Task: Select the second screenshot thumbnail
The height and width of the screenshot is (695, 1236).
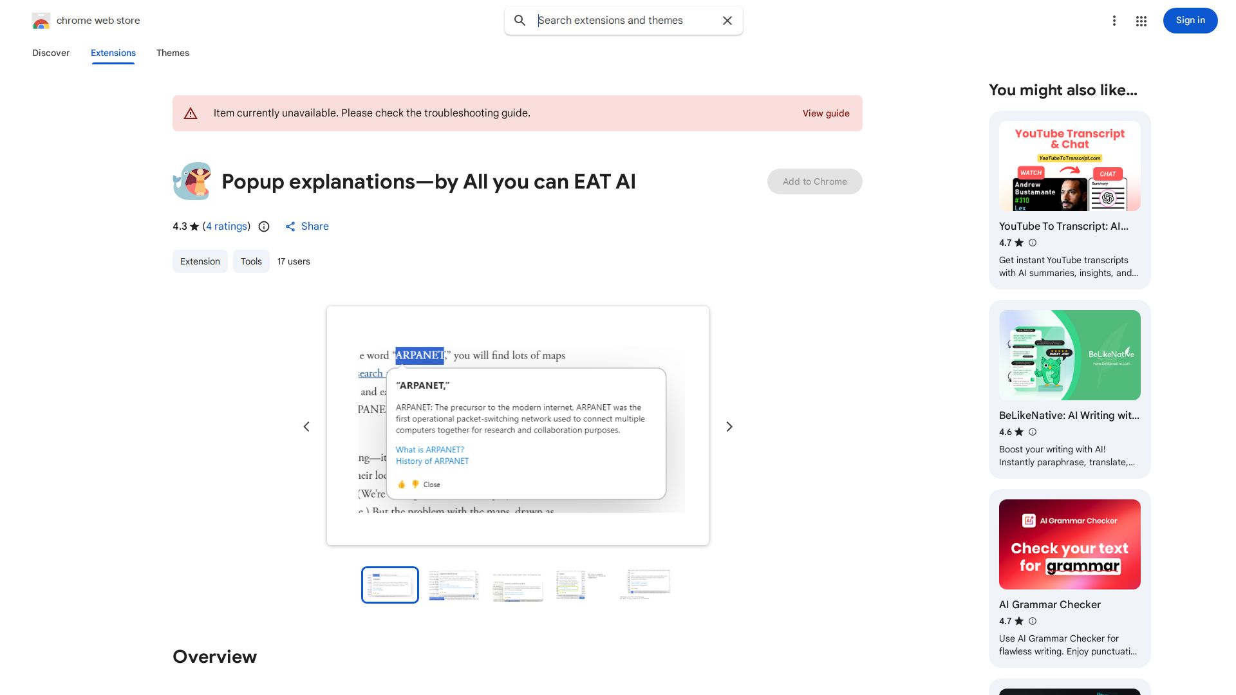Action: [454, 585]
